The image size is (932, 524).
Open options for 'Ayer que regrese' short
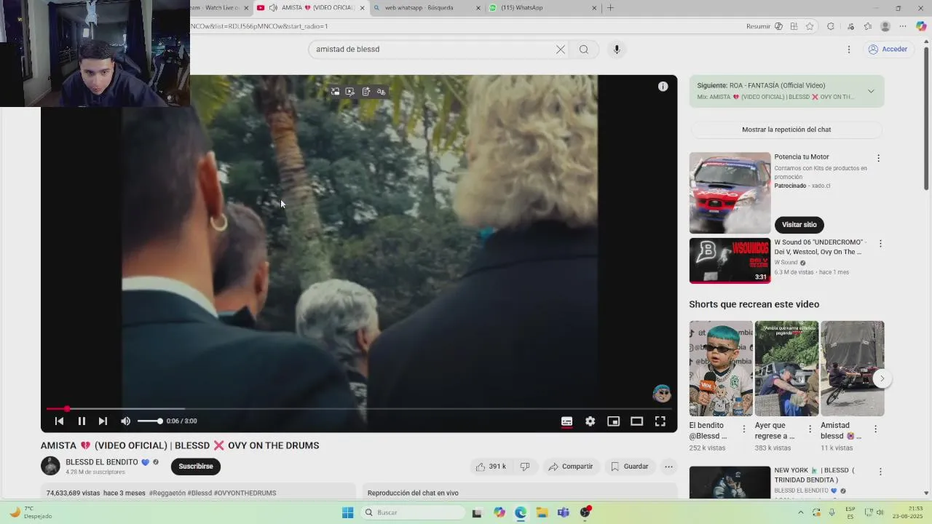809,429
